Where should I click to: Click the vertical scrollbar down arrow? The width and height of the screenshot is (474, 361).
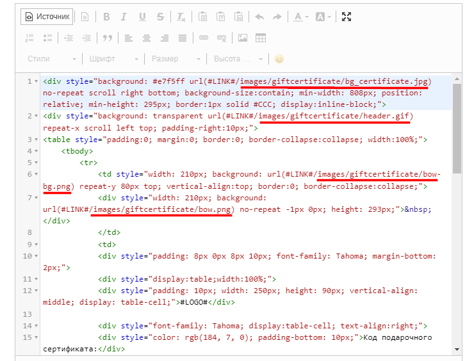[457, 349]
